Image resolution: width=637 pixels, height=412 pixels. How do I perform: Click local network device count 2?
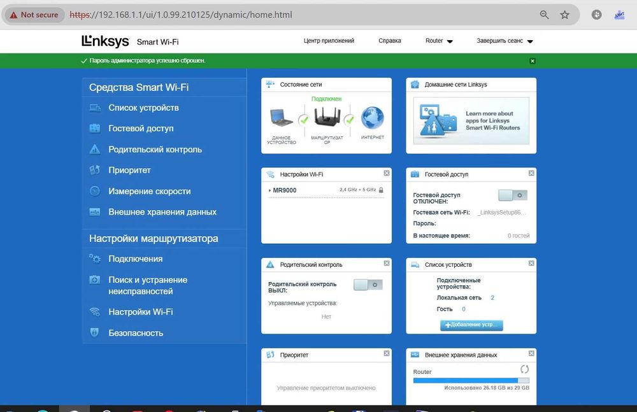(x=492, y=298)
